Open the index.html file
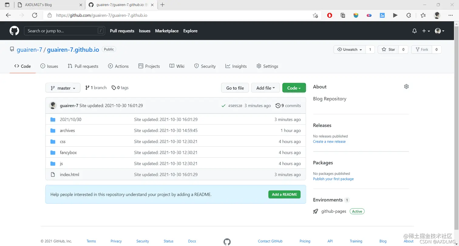 (x=70, y=175)
